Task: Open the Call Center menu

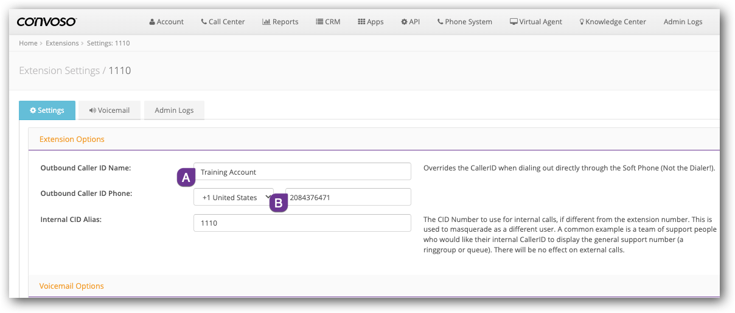Action: pyautogui.click(x=223, y=22)
